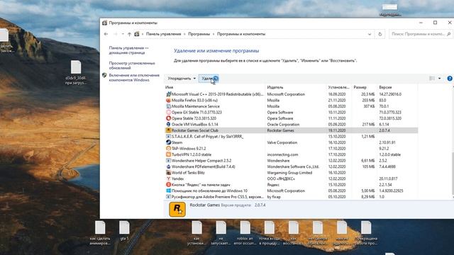Select the Yandex browser icon

pos(169,178)
